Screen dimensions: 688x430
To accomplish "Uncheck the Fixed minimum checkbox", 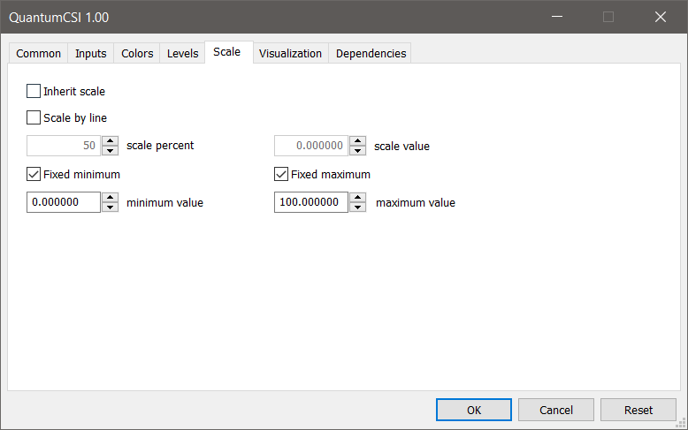I will pos(34,174).
